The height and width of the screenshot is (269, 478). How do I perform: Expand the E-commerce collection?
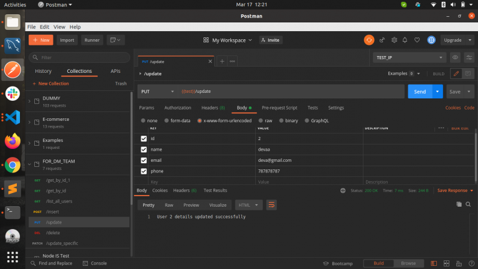(30, 122)
